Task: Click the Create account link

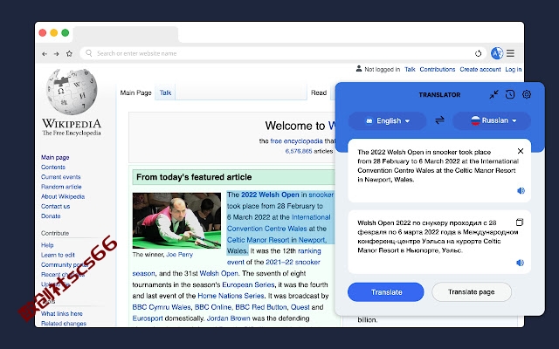Action: point(480,70)
